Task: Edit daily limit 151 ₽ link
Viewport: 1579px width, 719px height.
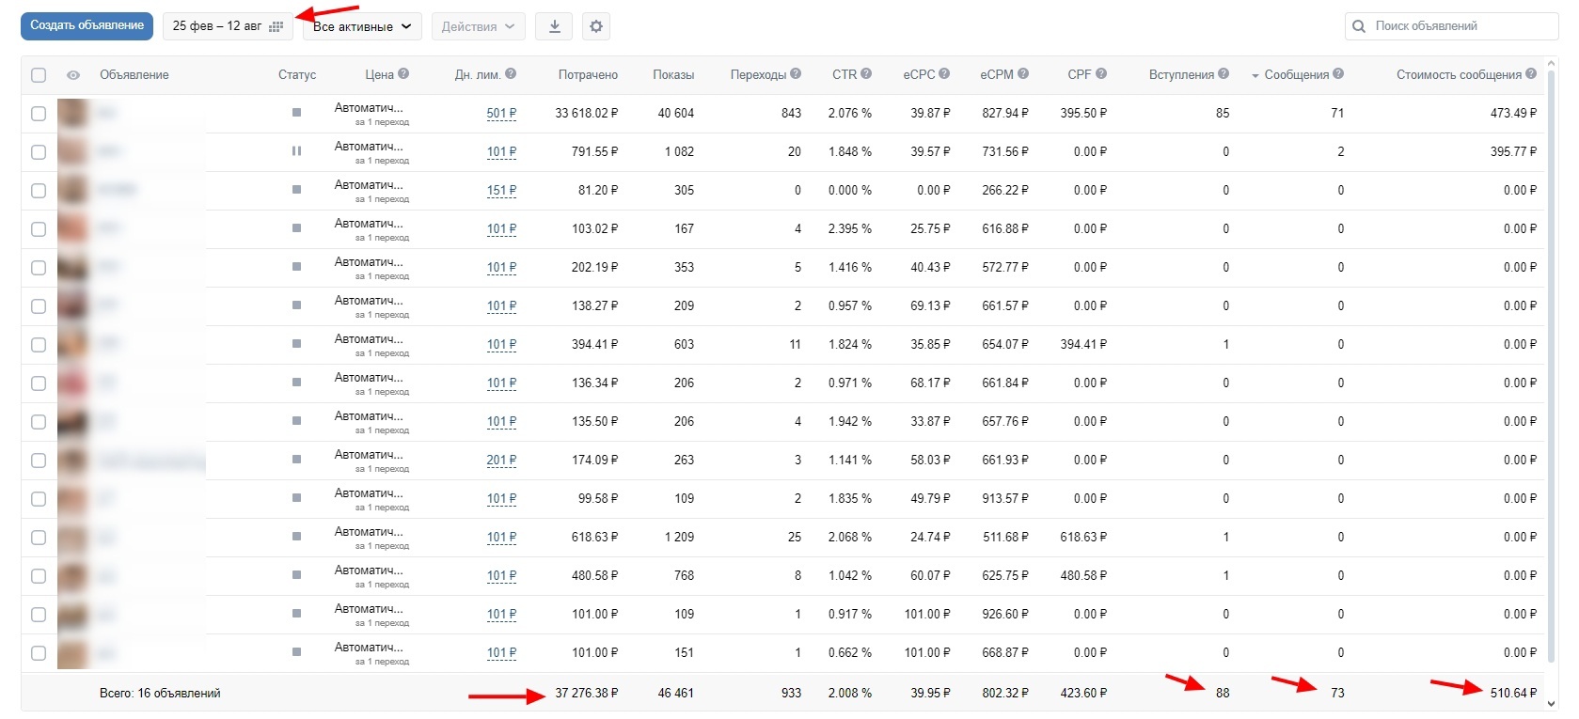Action: point(501,191)
